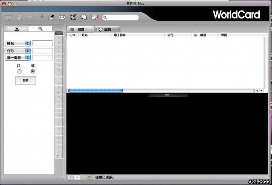
Task: Click the minus remove button
Action: point(77,177)
